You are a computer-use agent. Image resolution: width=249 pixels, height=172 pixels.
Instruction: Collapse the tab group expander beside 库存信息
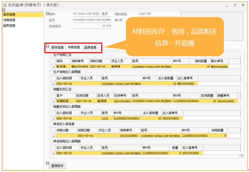click(47, 46)
